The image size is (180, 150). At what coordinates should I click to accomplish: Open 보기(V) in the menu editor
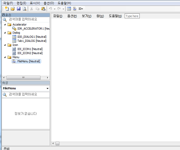[86, 16]
